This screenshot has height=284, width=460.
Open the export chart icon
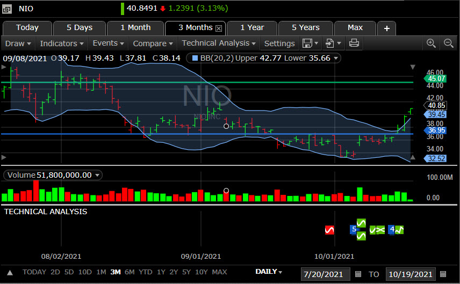click(330, 43)
